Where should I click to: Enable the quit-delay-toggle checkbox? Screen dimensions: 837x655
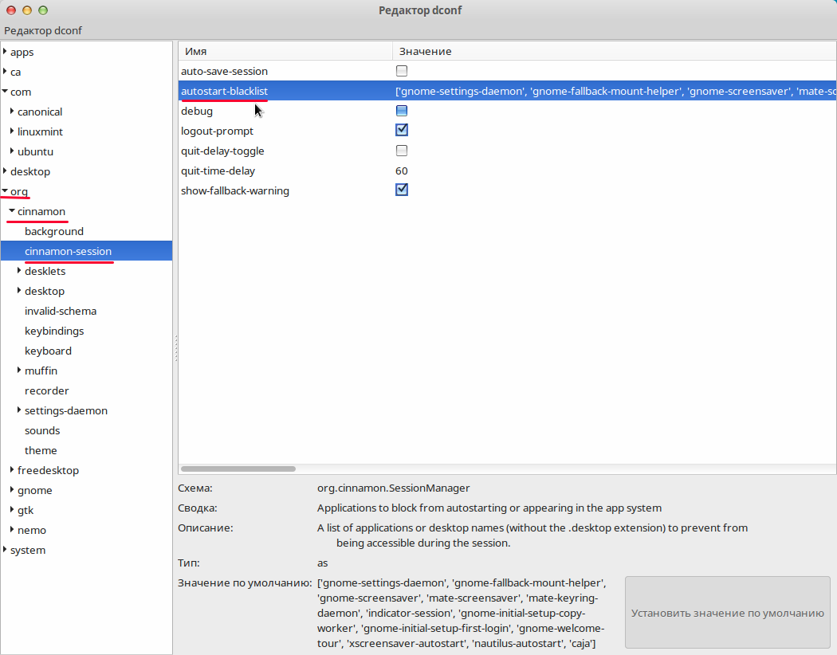click(402, 151)
